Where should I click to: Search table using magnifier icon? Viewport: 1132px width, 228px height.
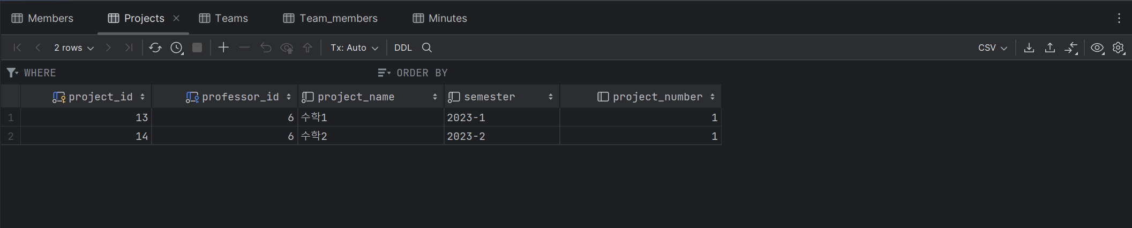tap(427, 48)
